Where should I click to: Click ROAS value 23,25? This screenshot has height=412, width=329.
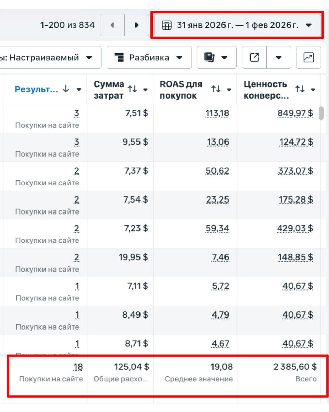[218, 200]
